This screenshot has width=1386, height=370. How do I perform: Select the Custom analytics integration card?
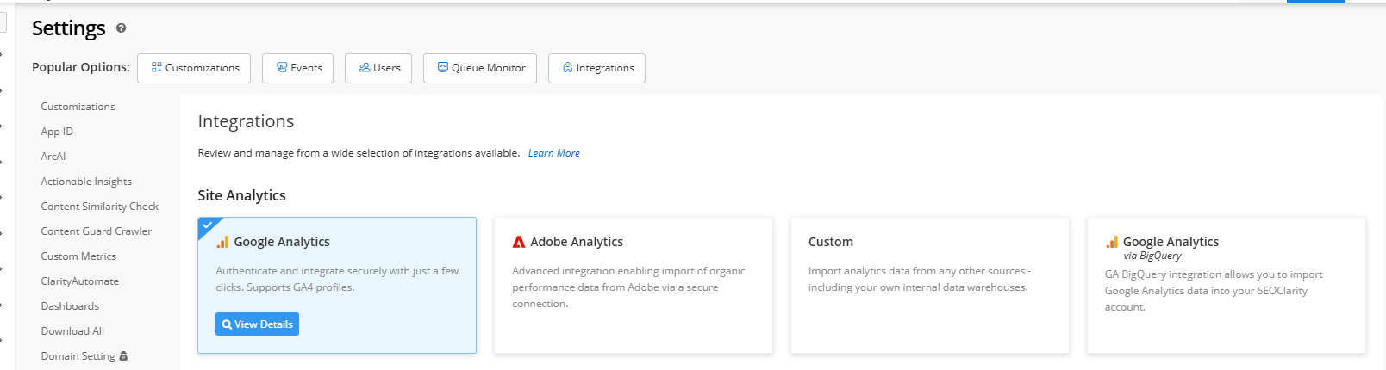tap(929, 285)
